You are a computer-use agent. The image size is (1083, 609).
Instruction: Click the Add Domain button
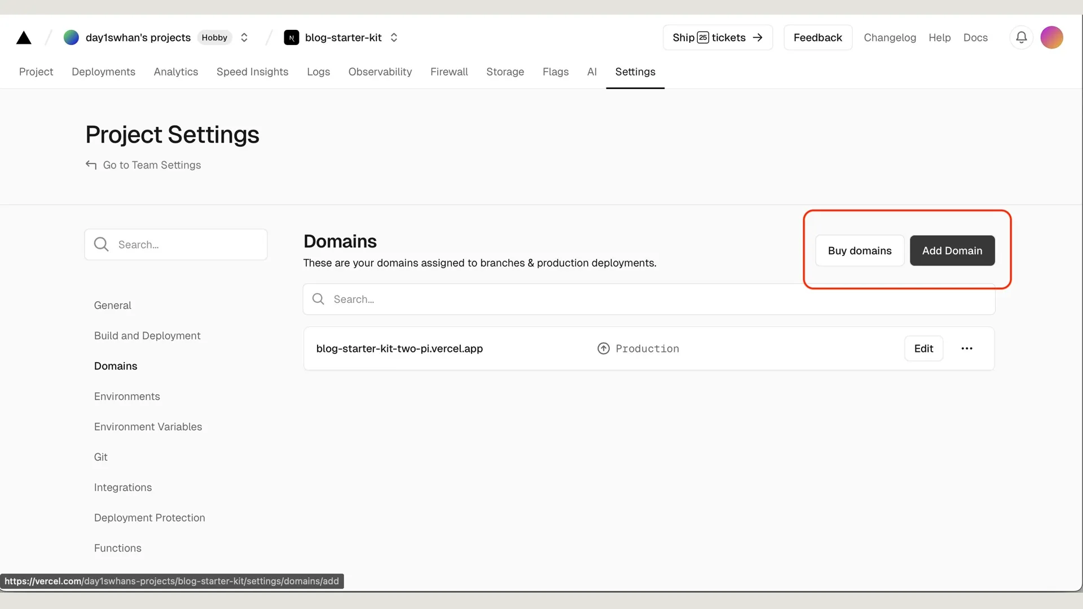pos(952,251)
